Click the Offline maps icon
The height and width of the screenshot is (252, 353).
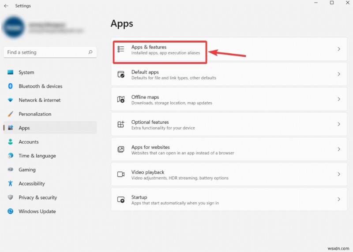point(121,99)
